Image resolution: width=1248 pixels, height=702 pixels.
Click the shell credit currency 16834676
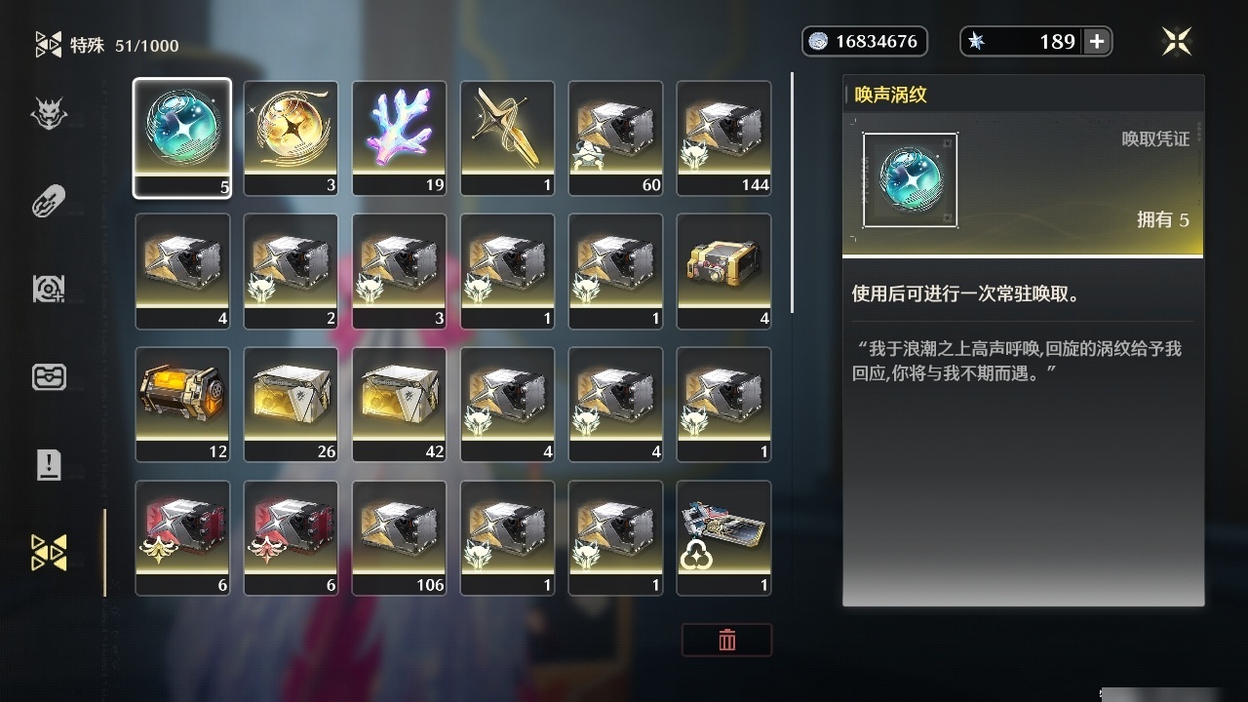point(865,41)
